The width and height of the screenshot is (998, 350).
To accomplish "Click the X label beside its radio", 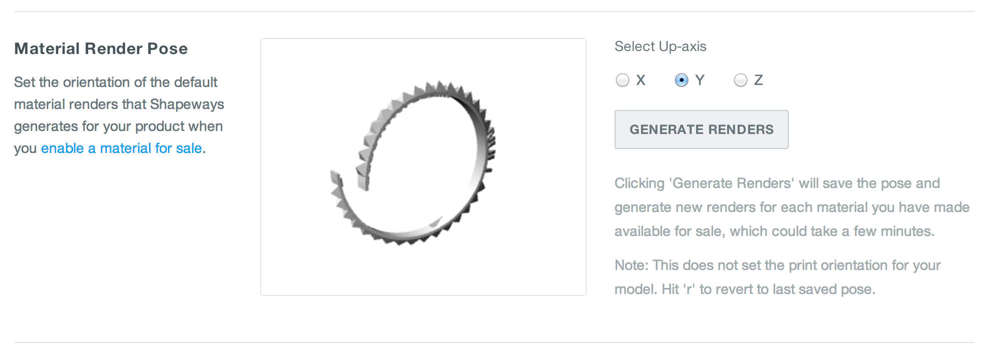I will click(x=641, y=80).
